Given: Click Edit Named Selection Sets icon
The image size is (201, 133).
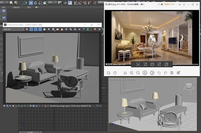Looking at the screenshot, I should coord(95,3).
